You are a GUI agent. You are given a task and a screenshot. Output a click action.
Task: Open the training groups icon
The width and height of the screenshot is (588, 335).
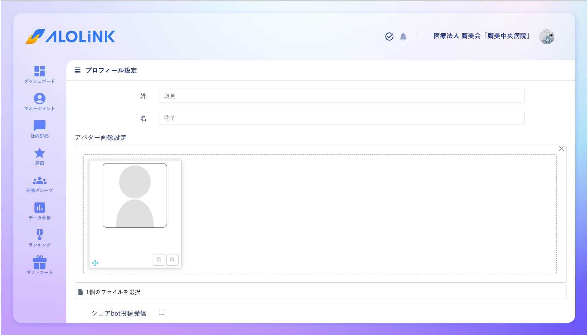[40, 180]
